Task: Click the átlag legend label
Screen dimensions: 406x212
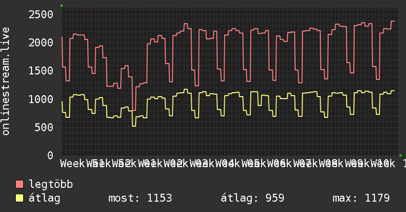Action: tap(44, 198)
